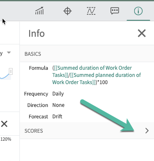Click the Forecast value Drift
The image size is (154, 161).
click(x=57, y=117)
